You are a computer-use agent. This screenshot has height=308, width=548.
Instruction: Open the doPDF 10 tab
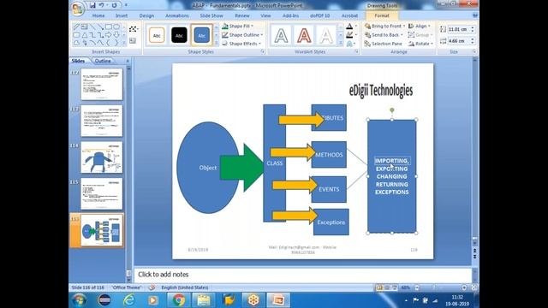[x=319, y=15]
